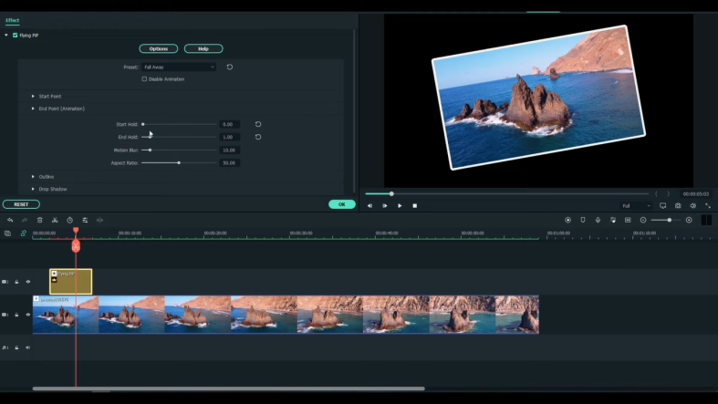Expand the Drop Shadow section
Screen dimensions: 718x404
pyautogui.click(x=34, y=189)
